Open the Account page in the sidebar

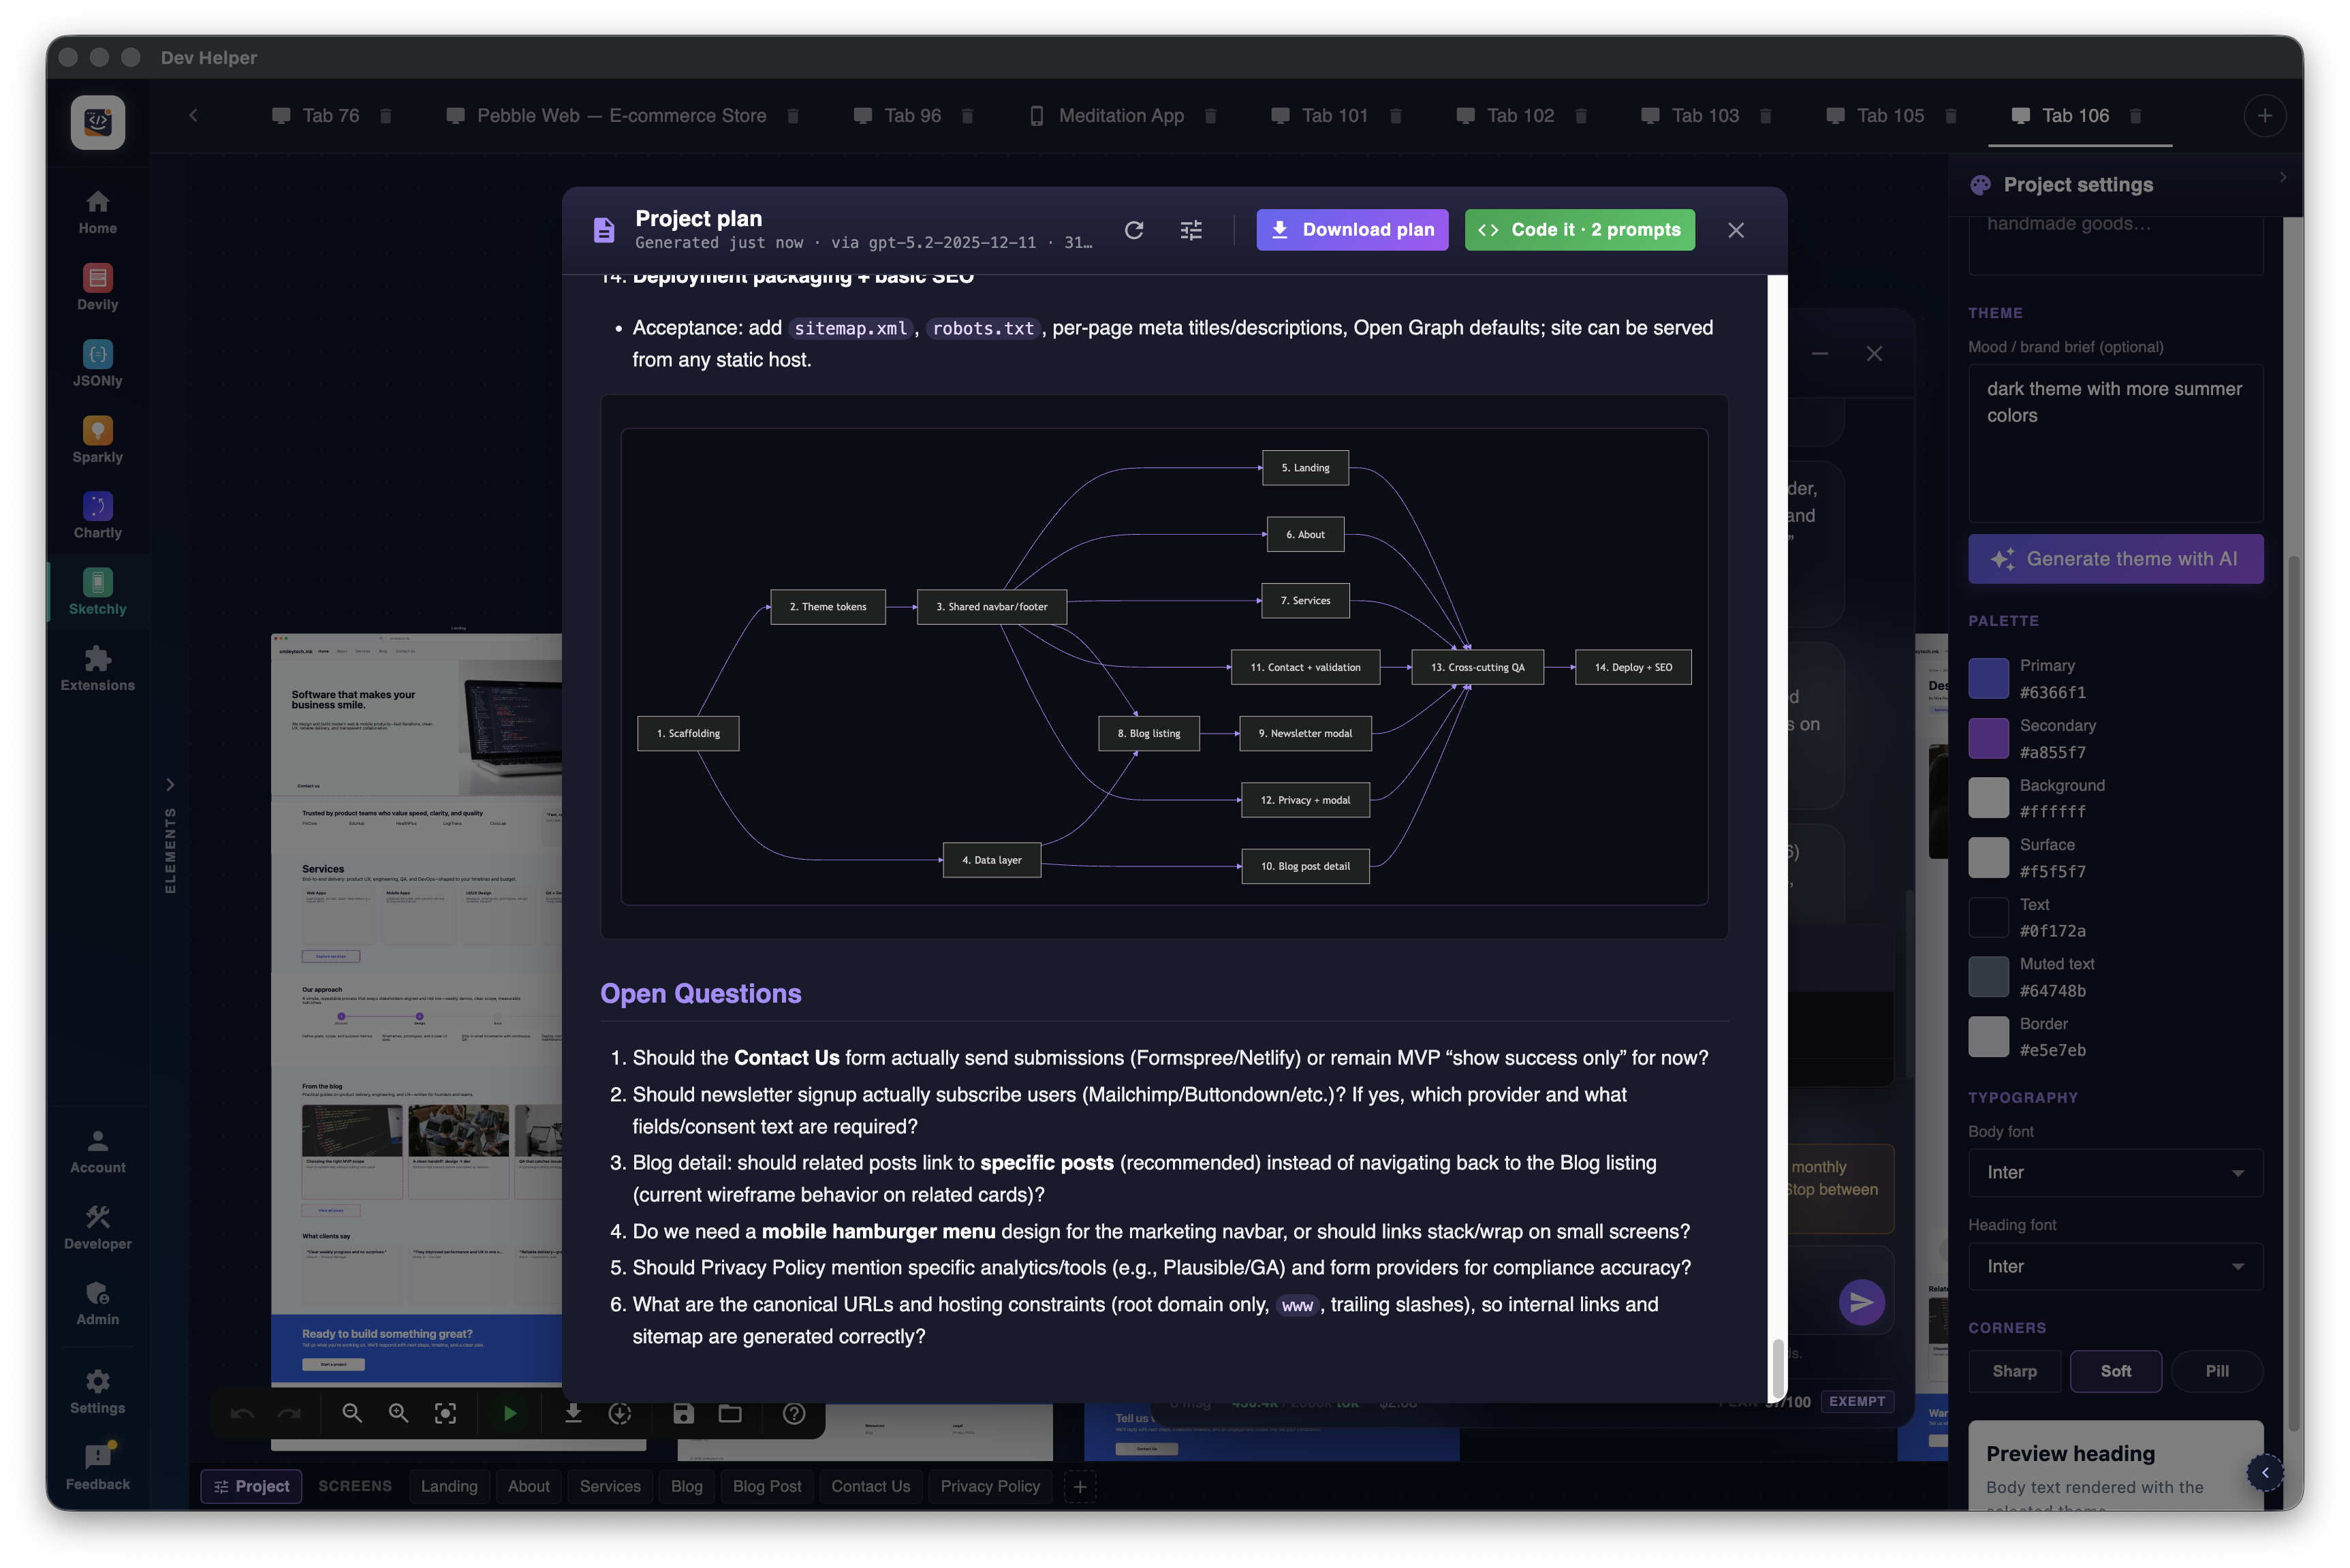(x=97, y=1151)
